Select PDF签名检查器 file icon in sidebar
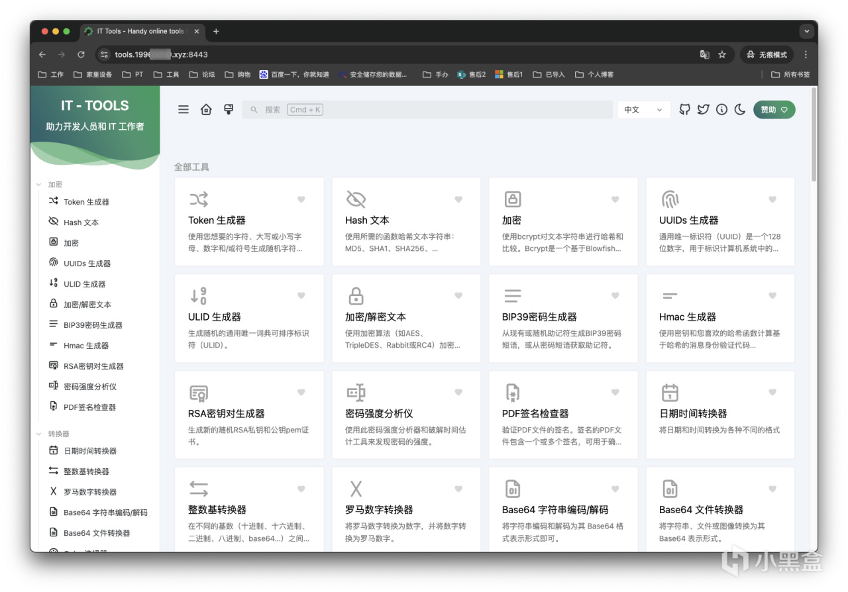848x592 pixels. tap(54, 407)
